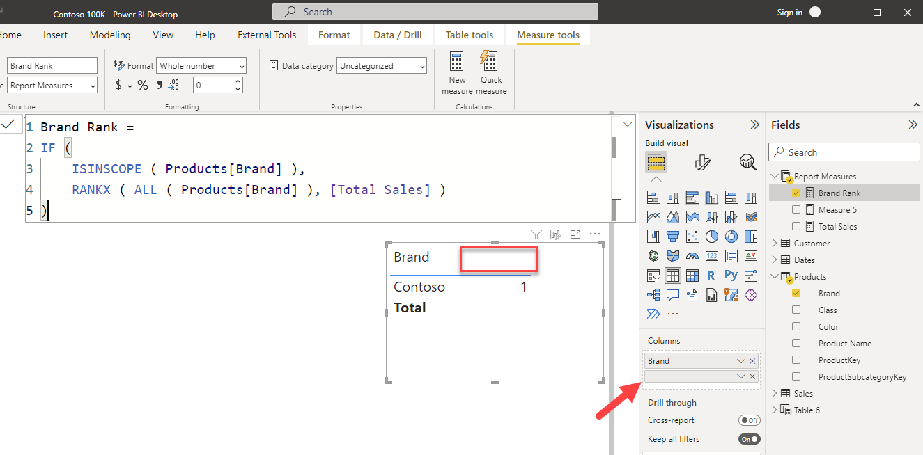Expand the Customer table in Fields

pos(775,244)
